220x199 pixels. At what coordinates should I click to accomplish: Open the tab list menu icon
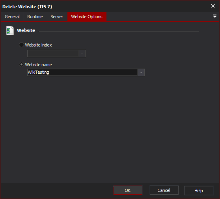coord(214,16)
